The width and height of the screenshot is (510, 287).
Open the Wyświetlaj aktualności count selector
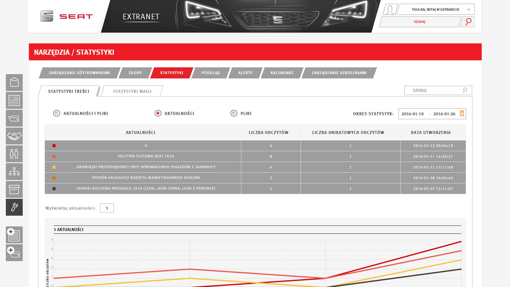click(x=107, y=208)
